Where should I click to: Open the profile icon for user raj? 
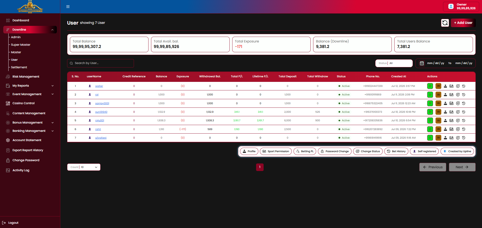coord(445,95)
